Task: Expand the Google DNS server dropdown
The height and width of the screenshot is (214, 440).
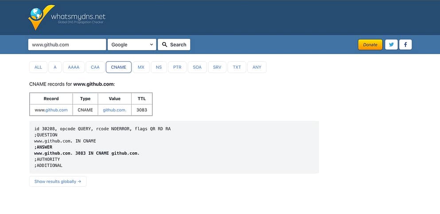Action: 132,45
